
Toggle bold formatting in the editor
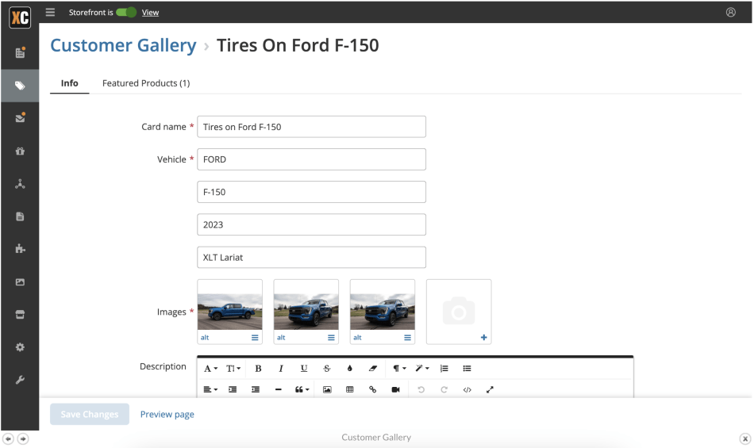pyautogui.click(x=258, y=369)
